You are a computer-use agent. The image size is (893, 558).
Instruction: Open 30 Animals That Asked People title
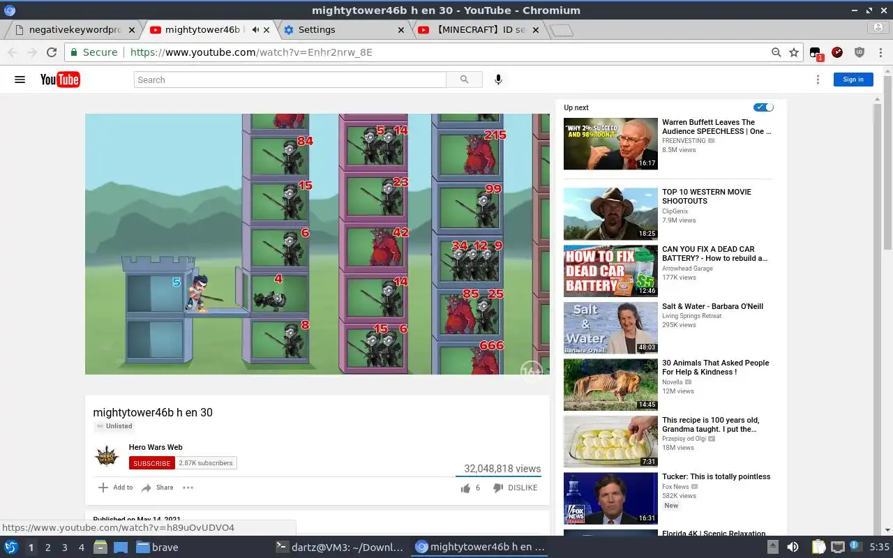tap(716, 368)
